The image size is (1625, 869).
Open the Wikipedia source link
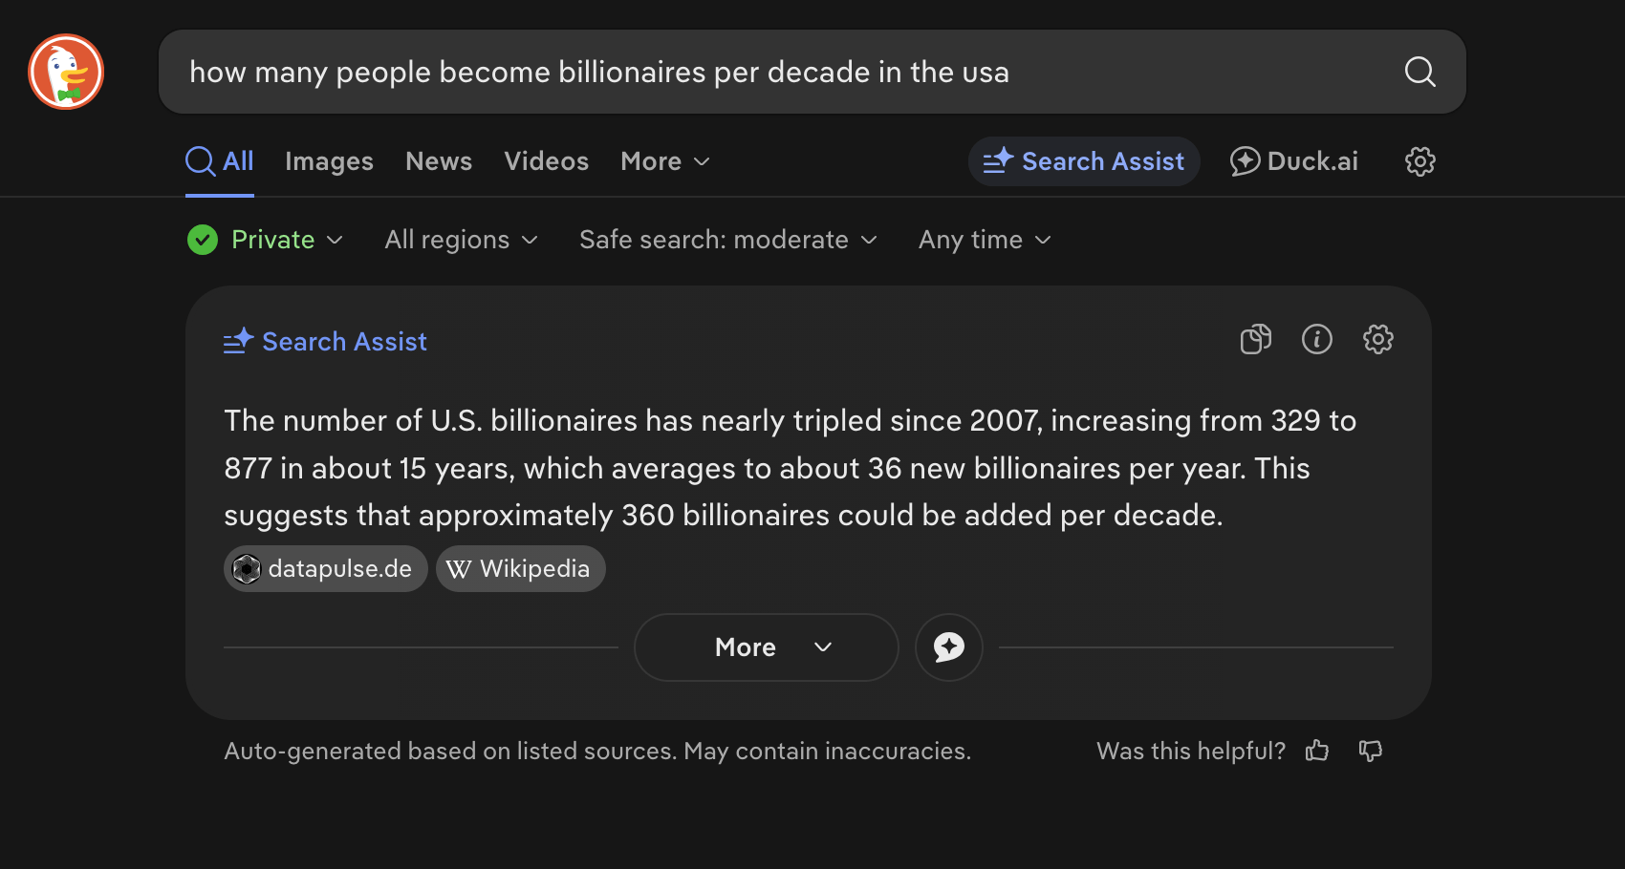(x=520, y=569)
